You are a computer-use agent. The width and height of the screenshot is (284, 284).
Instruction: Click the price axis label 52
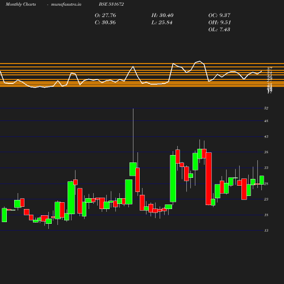pyautogui.click(x=266, y=108)
